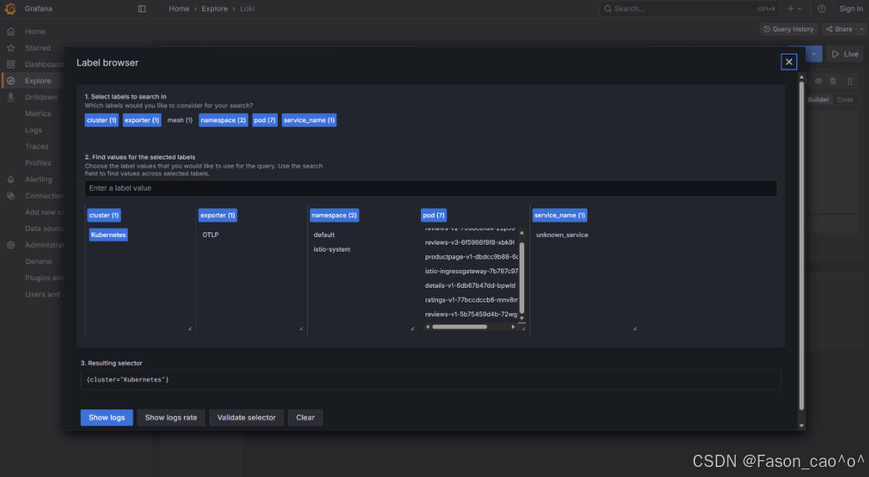Open the Profiles sidebar item
This screenshot has height=477, width=869.
38,163
